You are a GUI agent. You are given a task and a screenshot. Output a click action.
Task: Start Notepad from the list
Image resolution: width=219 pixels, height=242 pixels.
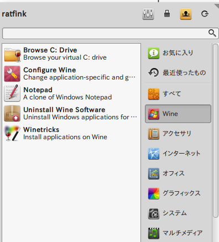[x=71, y=93]
